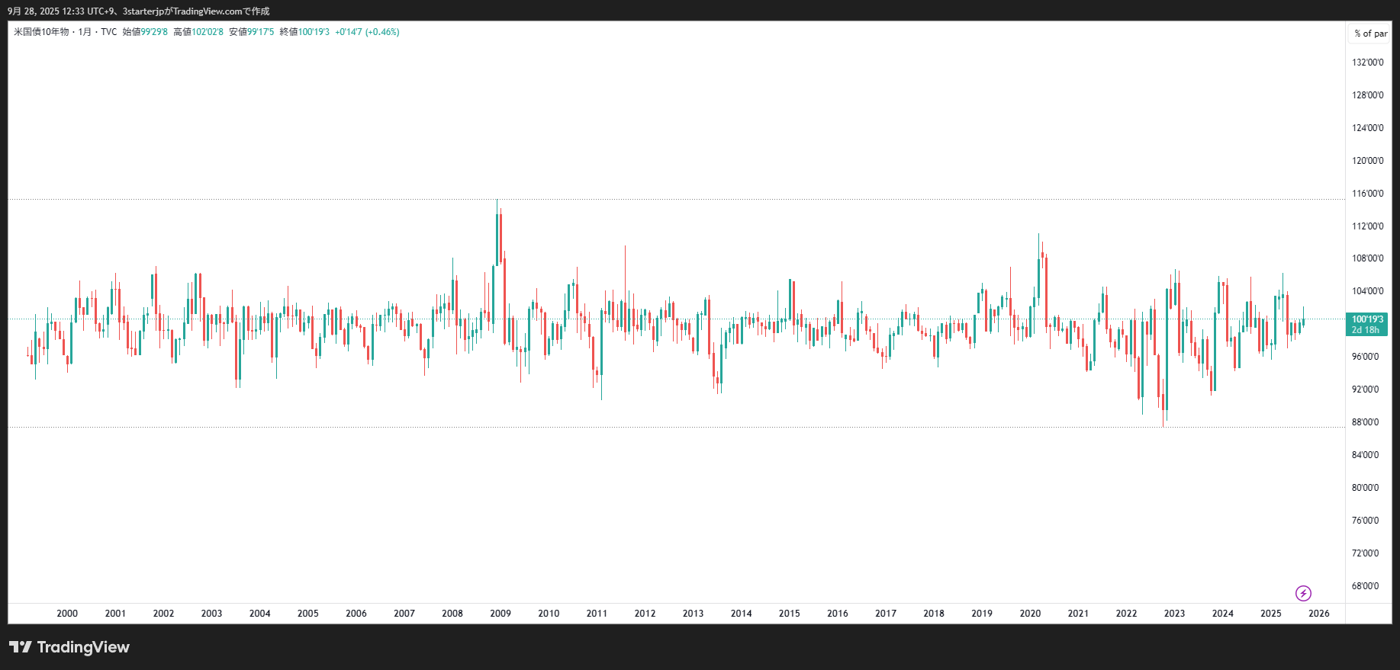This screenshot has height=670, width=1400.
Task: Click the 88'00'0 price scale label
Action: click(1365, 422)
